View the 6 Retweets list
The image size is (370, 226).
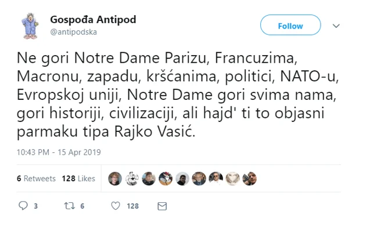point(36,178)
